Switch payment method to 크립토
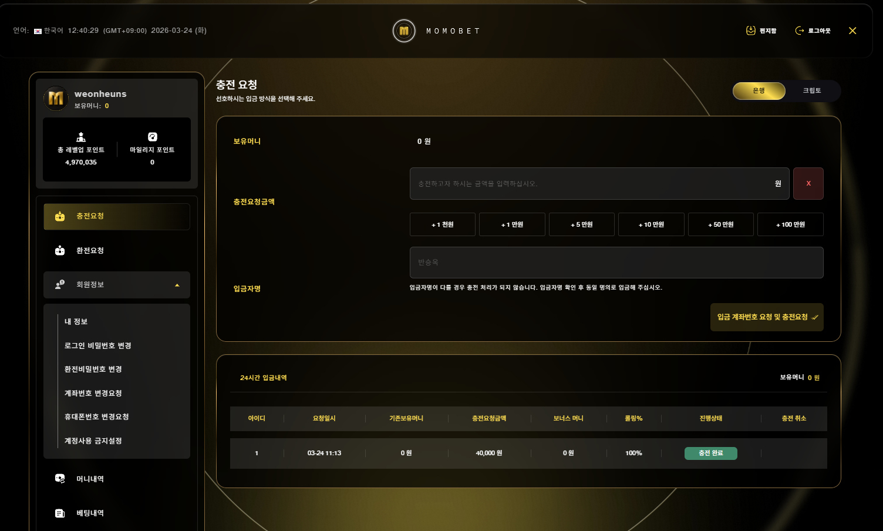The height and width of the screenshot is (531, 883). [812, 91]
